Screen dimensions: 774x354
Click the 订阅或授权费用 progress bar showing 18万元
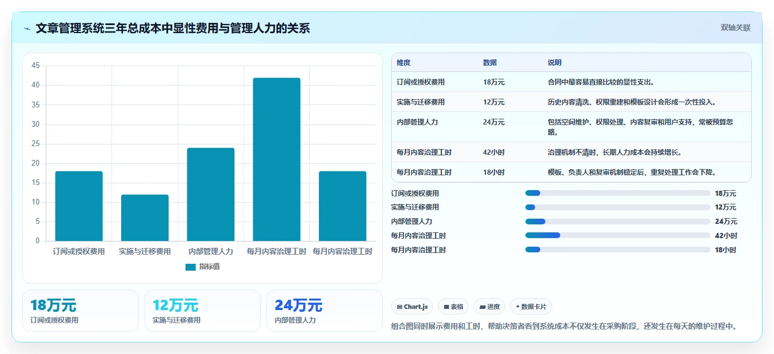(x=617, y=193)
